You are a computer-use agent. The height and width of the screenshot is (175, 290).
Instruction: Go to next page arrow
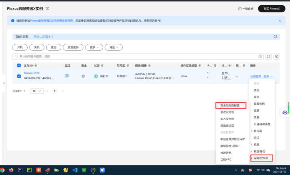[62, 91]
